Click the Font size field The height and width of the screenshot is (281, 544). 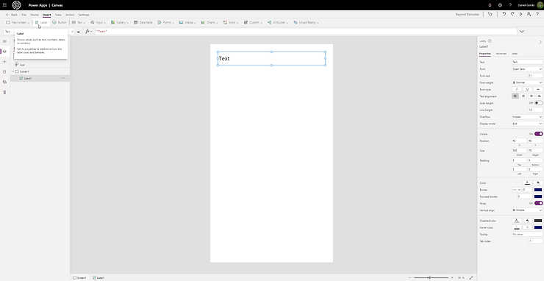coord(534,76)
